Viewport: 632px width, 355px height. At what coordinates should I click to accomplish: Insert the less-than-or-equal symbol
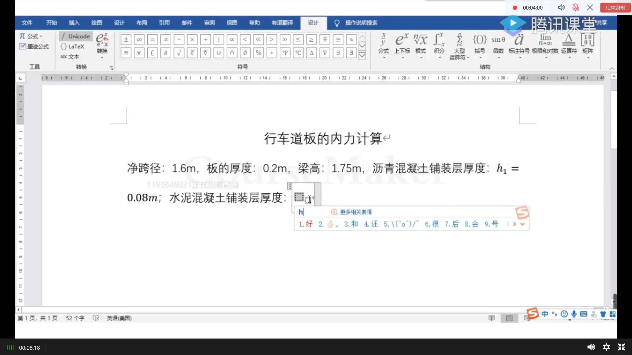coord(298,40)
